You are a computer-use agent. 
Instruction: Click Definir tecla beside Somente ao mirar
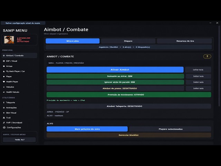tap(198, 76)
